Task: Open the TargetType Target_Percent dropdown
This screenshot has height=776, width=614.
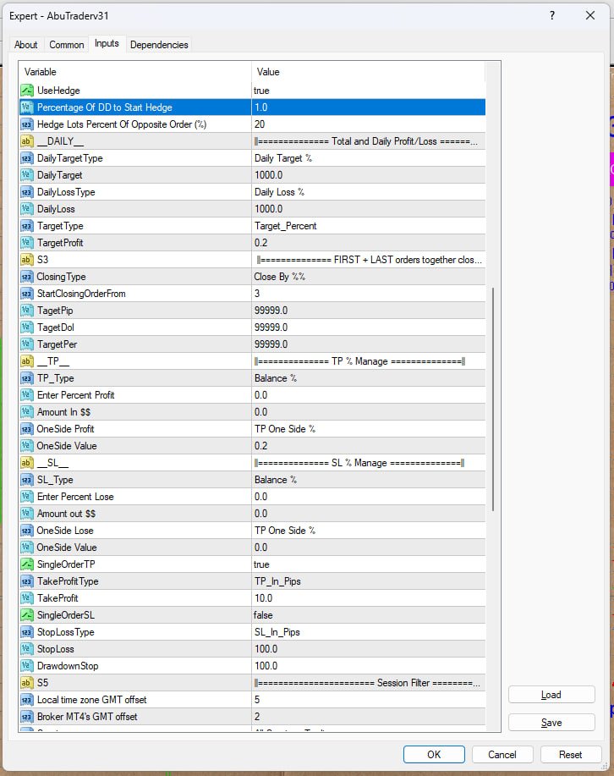Action: pos(369,226)
